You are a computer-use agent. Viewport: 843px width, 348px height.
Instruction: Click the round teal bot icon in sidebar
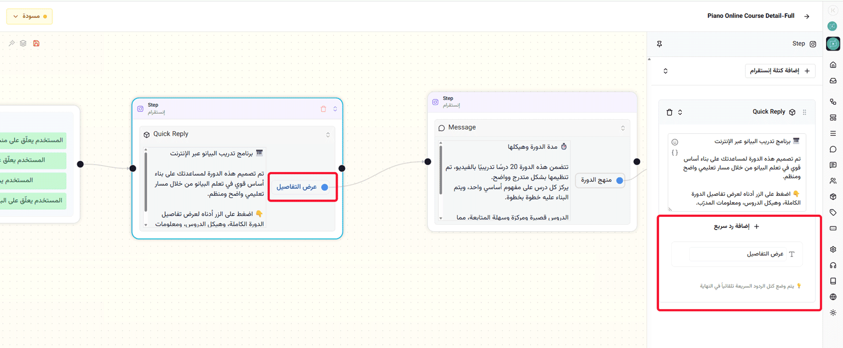click(x=832, y=26)
